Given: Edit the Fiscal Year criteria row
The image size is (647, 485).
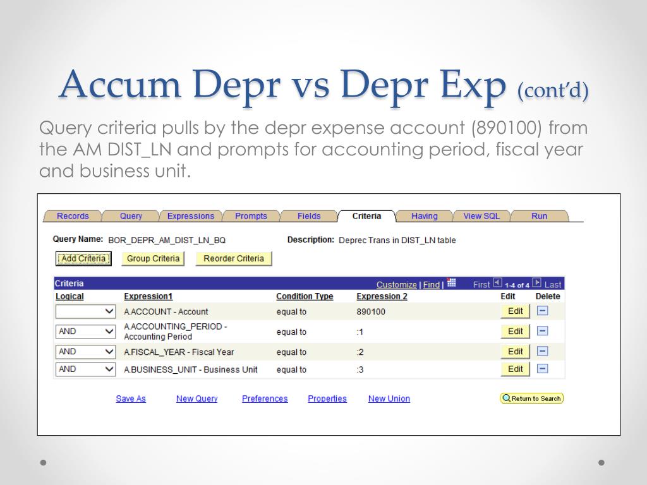Looking at the screenshot, I should pyautogui.click(x=516, y=351).
